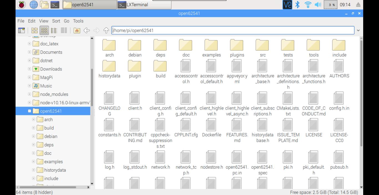Navigate to the Home folder
379x195 pixels.
[76, 30]
